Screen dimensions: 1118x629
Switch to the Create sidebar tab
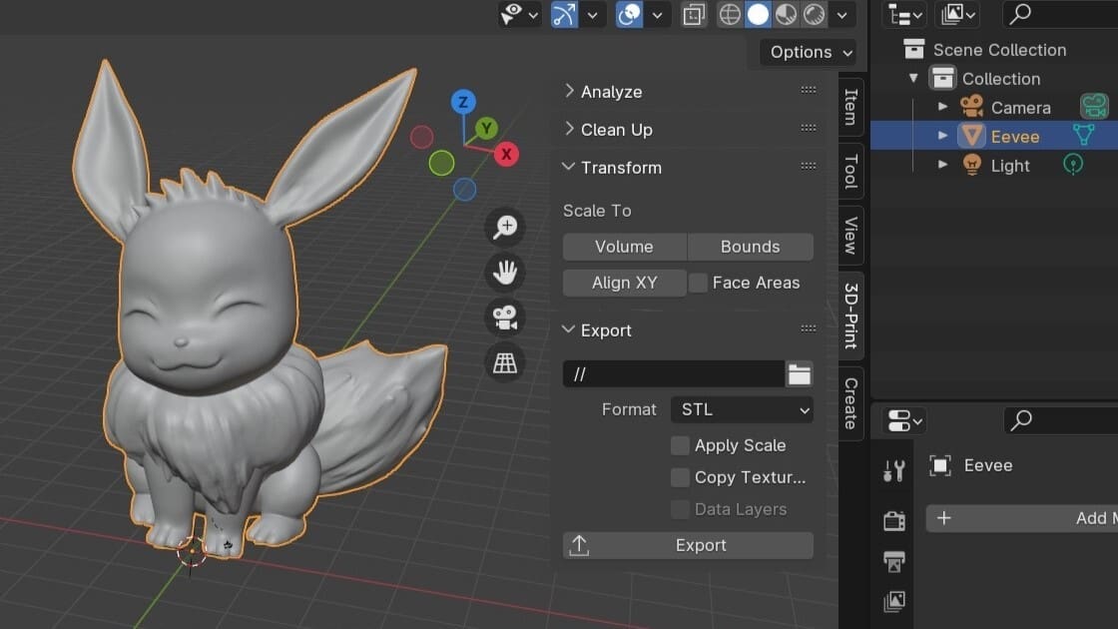[850, 403]
